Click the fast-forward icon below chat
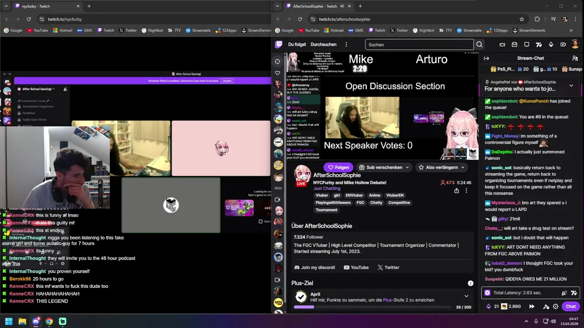Viewport: 584px width, 328px height. (x=532, y=307)
